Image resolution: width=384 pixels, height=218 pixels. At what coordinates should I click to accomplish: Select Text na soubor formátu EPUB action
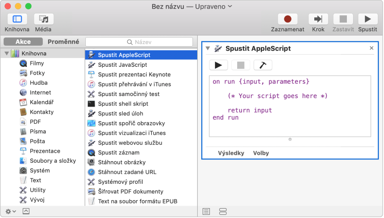(x=141, y=202)
